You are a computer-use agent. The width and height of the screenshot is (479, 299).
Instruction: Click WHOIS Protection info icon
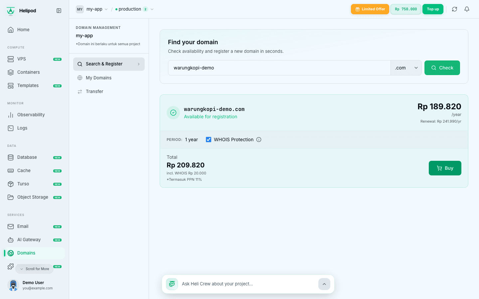coord(259,140)
